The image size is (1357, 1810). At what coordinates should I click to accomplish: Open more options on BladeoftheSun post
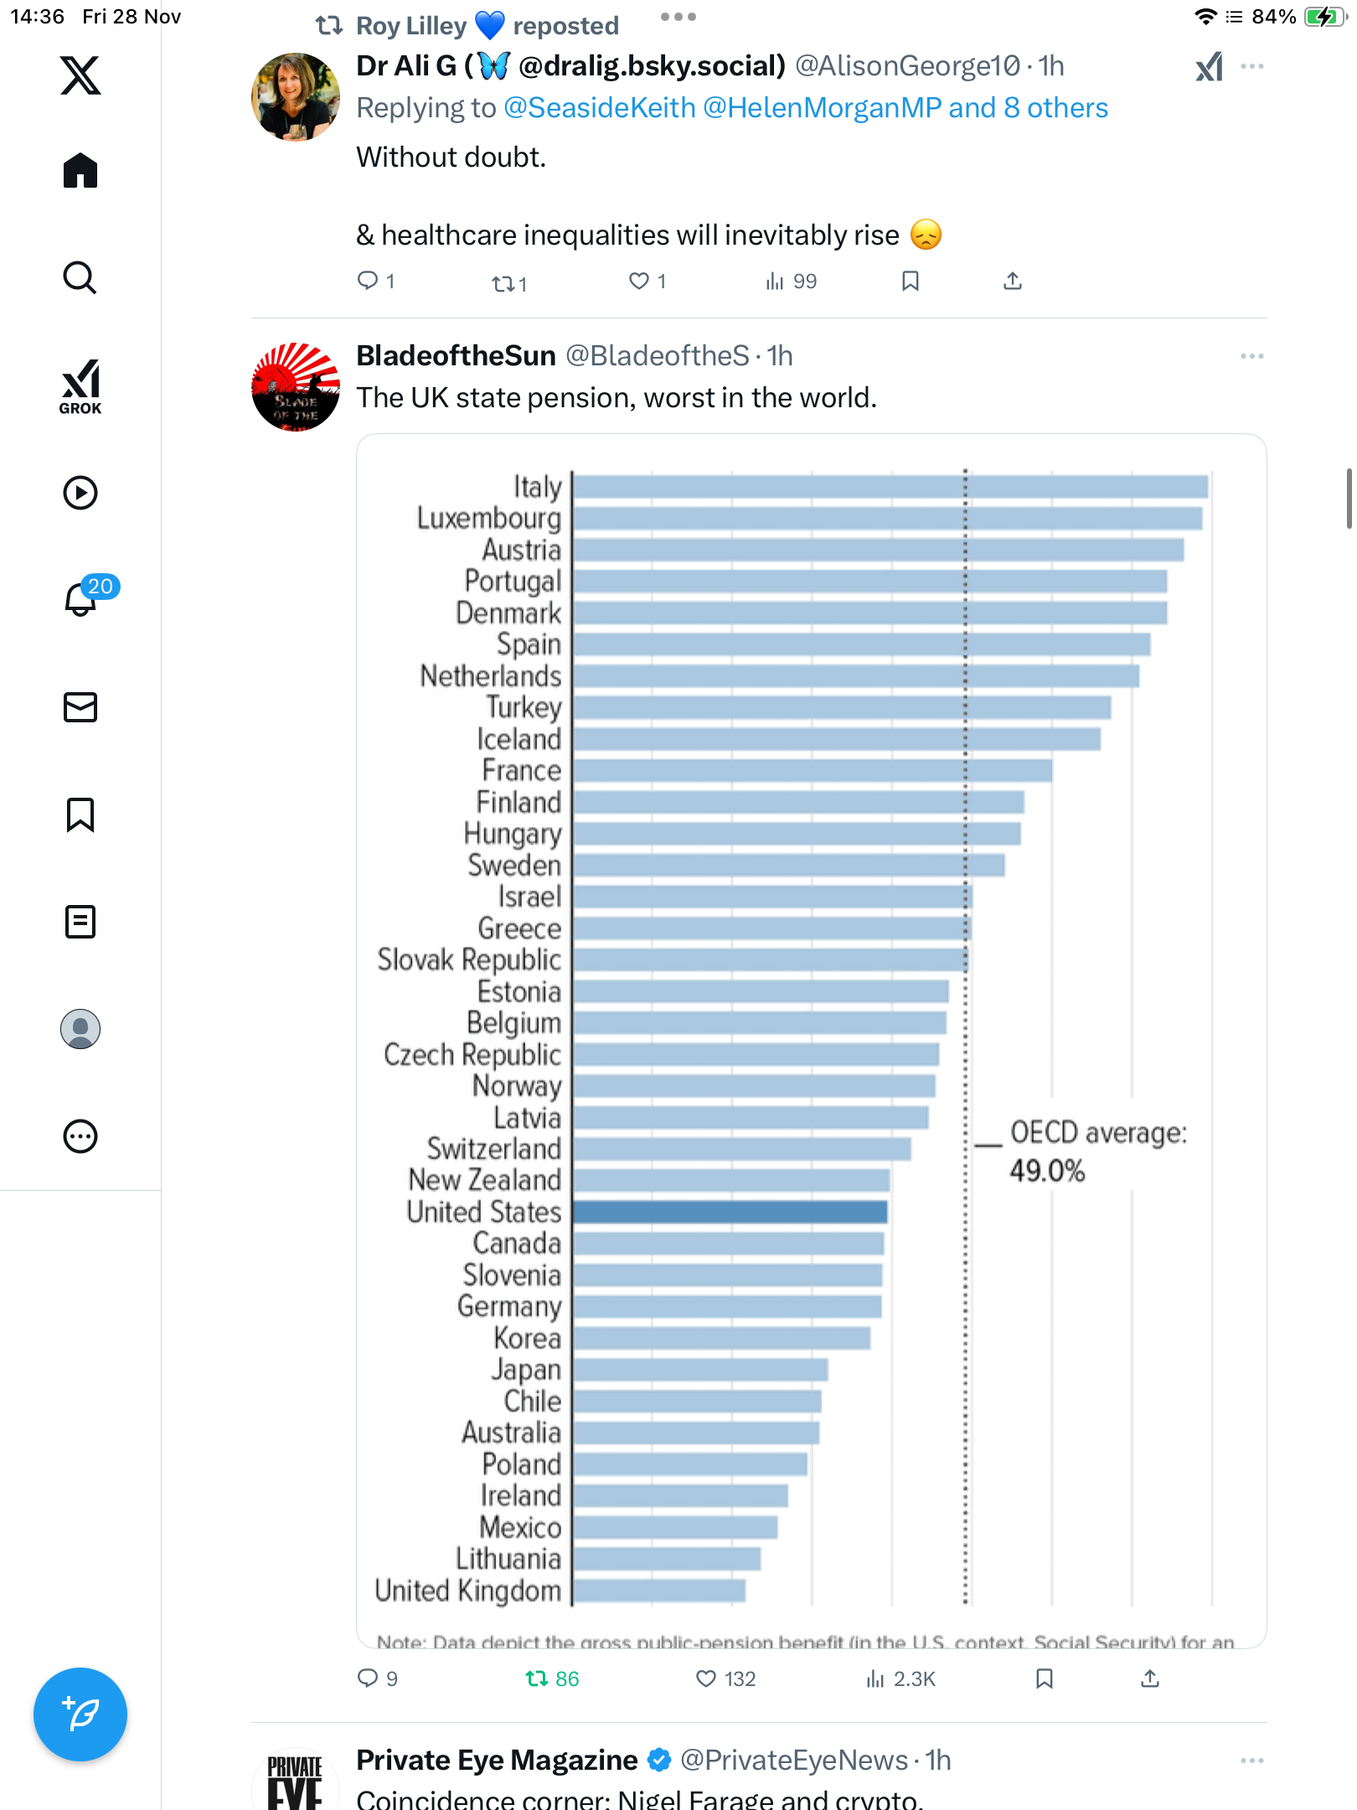1251,356
